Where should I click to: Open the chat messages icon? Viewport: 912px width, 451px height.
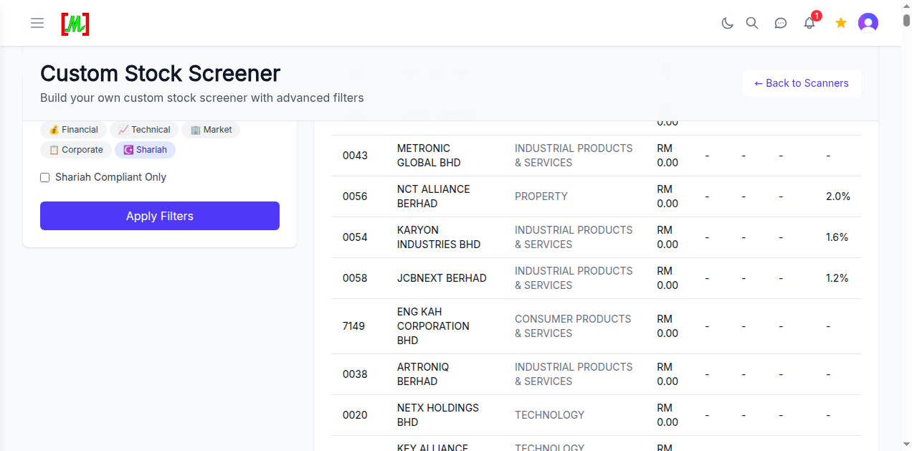pos(781,23)
